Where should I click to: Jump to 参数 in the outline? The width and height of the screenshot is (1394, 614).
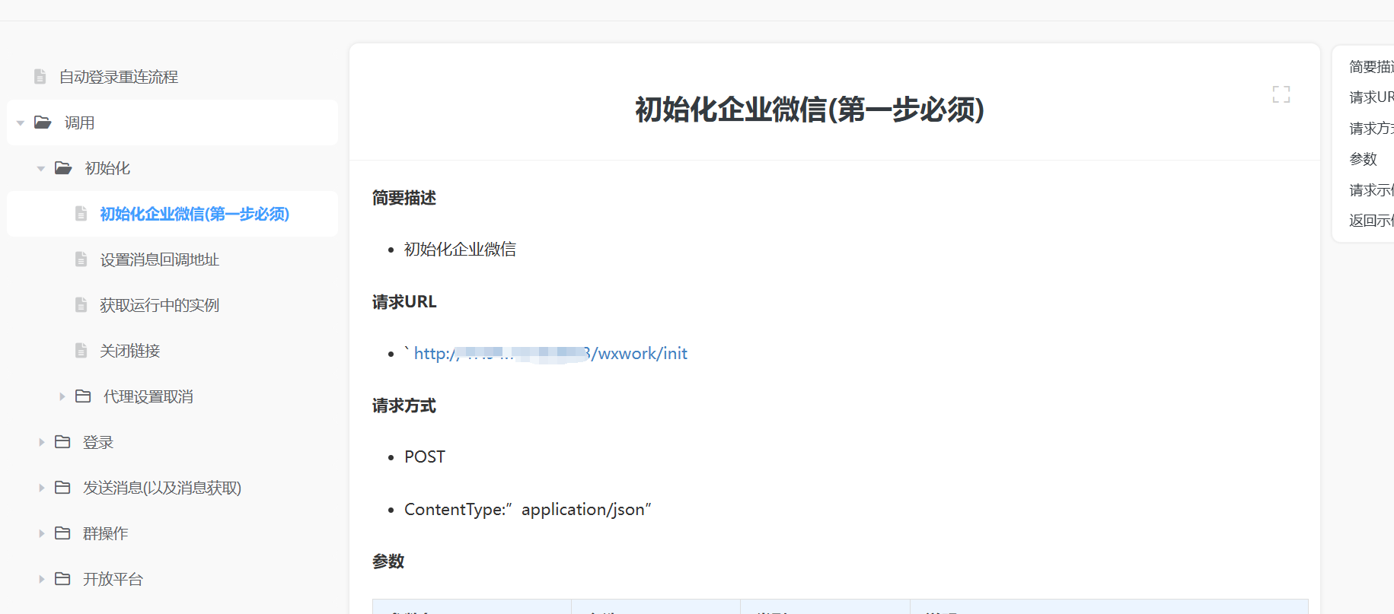click(1363, 159)
